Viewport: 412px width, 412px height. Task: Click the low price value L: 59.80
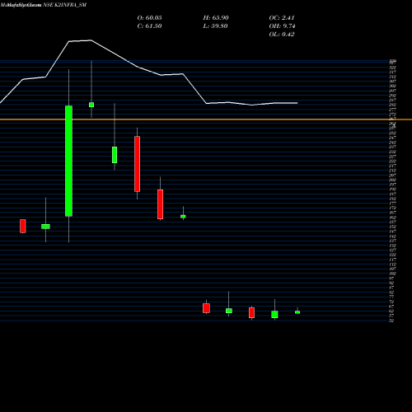click(216, 26)
